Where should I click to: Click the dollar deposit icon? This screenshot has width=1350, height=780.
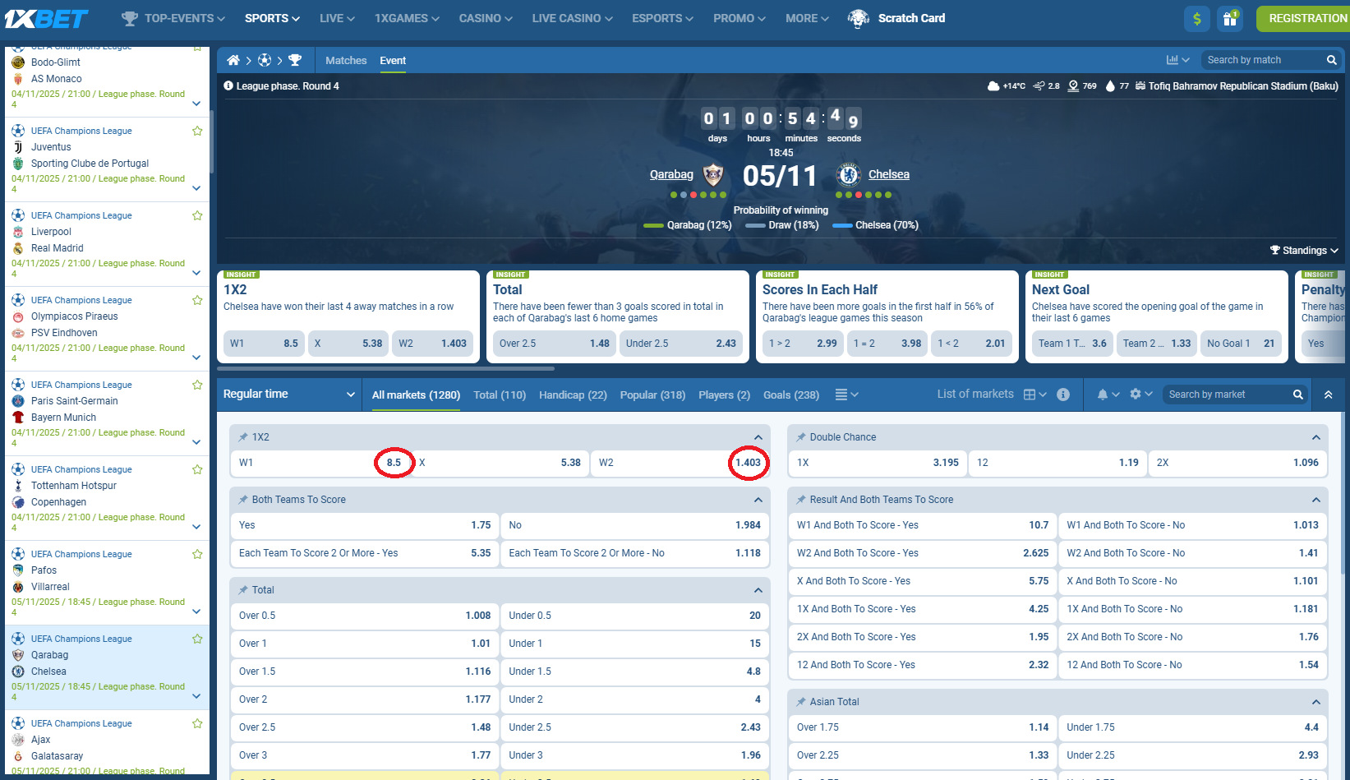(x=1196, y=18)
